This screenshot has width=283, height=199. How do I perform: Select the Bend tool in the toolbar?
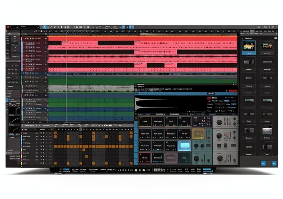coord(65,27)
